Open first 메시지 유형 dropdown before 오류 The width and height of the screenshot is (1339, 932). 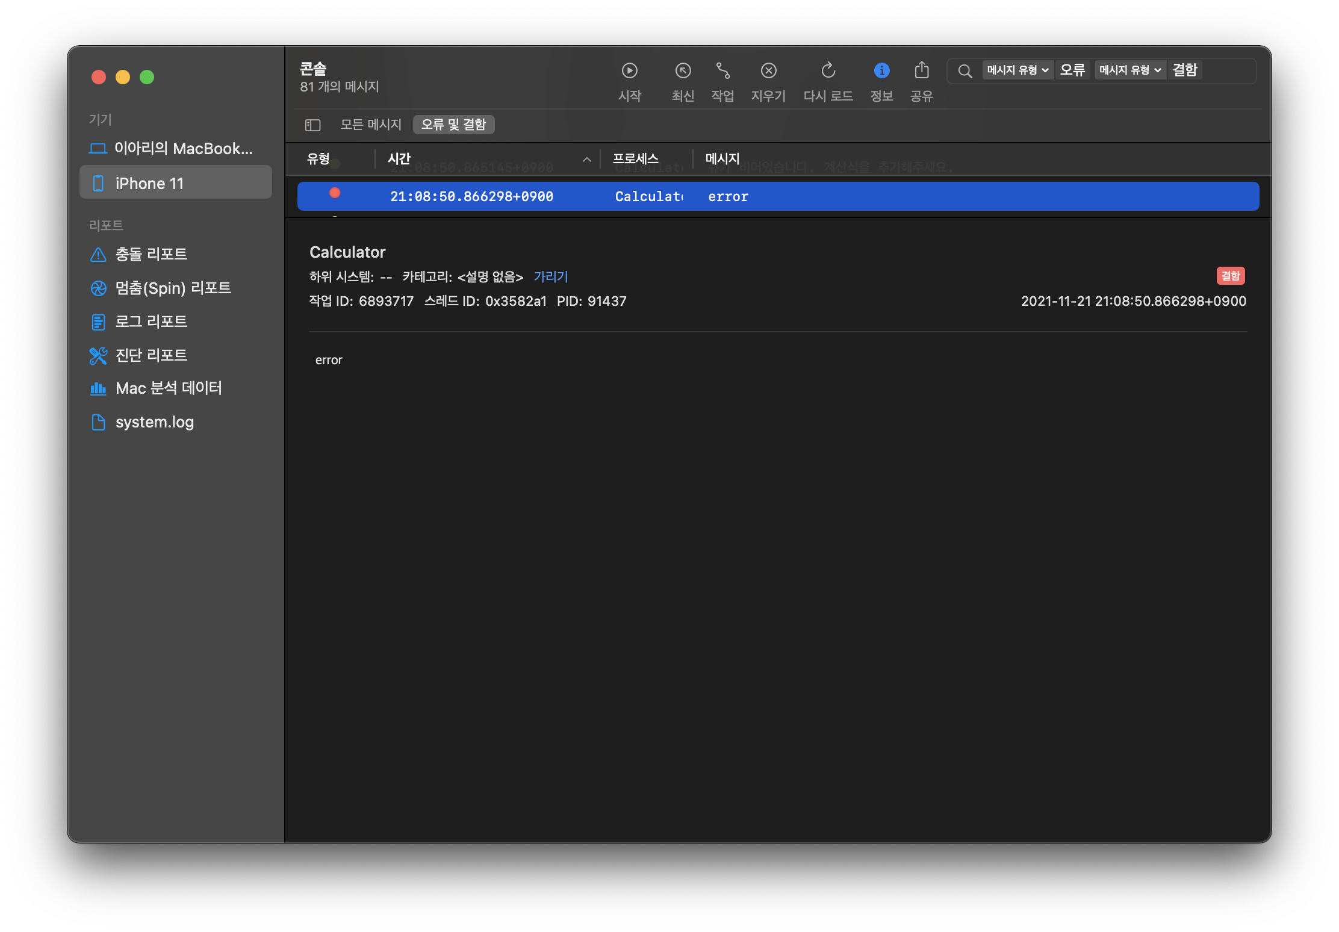[x=1017, y=70]
